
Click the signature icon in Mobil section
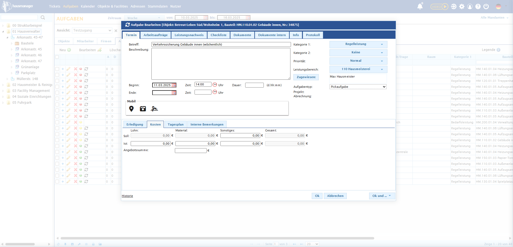154,109
